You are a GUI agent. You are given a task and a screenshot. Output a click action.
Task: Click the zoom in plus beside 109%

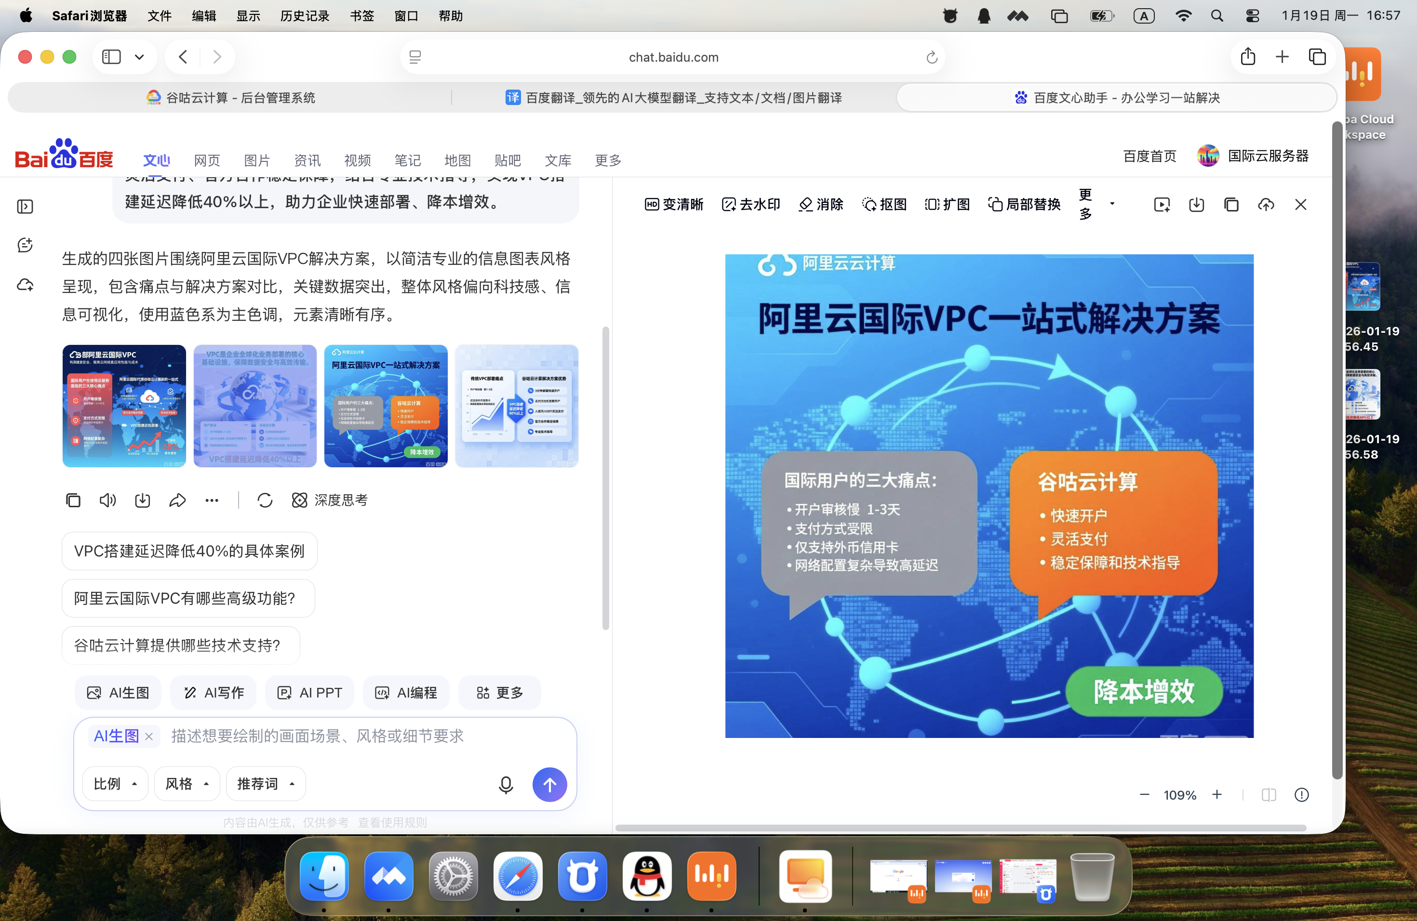[x=1217, y=795]
